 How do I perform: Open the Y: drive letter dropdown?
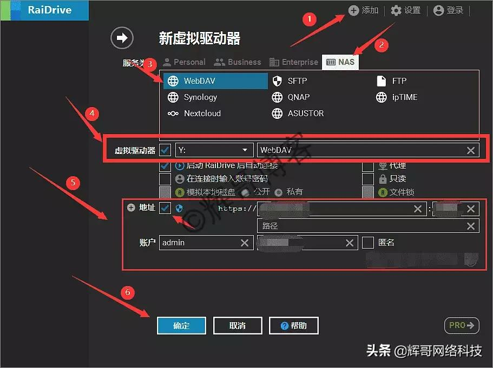[214, 150]
